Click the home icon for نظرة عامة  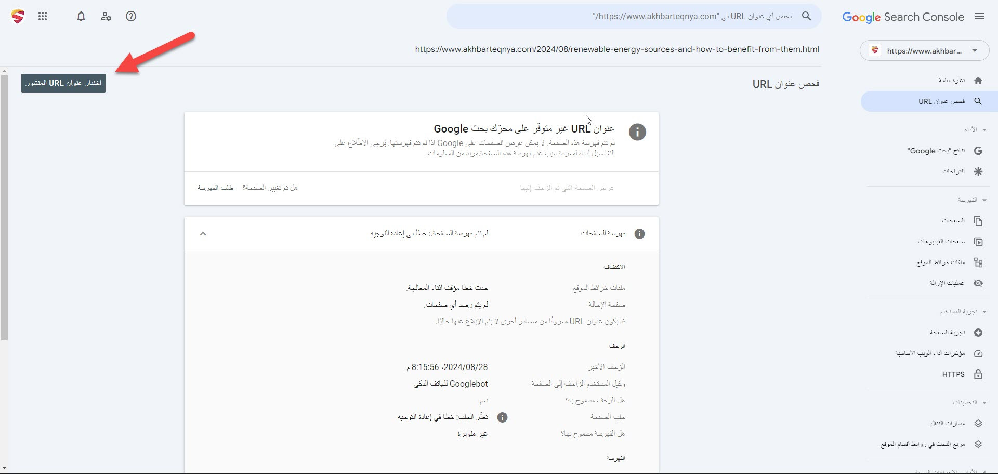[x=978, y=81]
